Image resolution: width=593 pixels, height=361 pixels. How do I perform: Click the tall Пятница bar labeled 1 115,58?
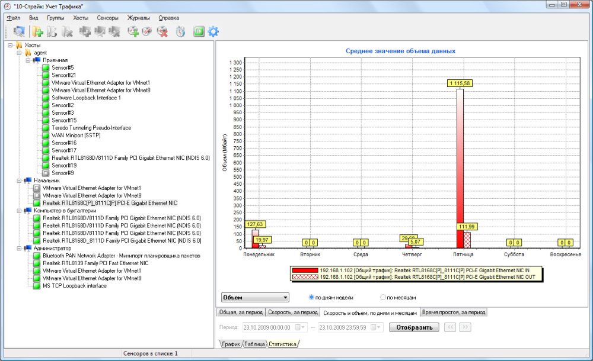(460, 168)
